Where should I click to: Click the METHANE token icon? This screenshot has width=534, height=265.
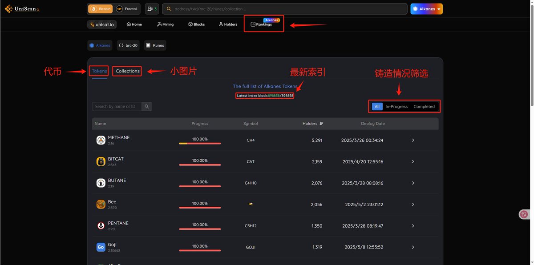[101, 140]
